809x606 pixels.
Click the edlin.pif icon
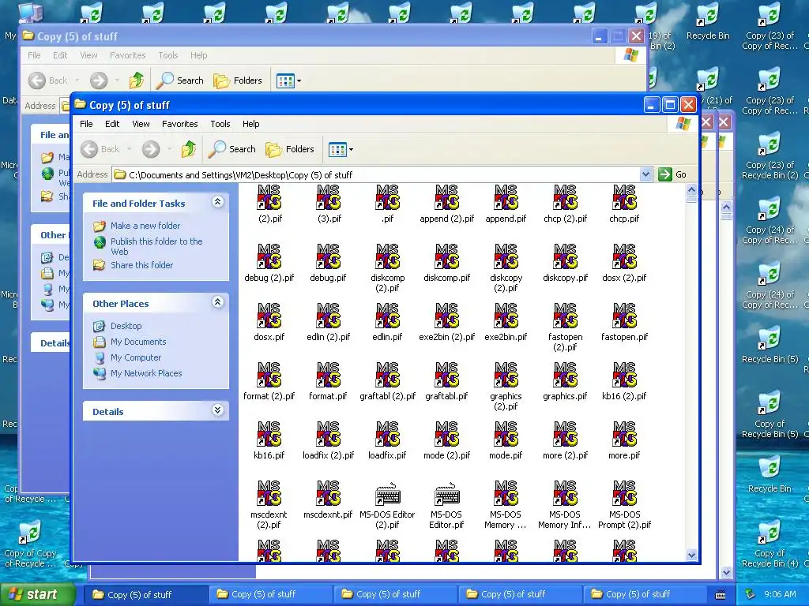click(387, 316)
